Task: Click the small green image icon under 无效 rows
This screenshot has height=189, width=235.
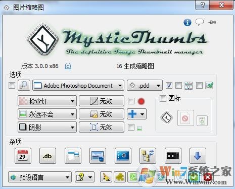Action: 139,129
